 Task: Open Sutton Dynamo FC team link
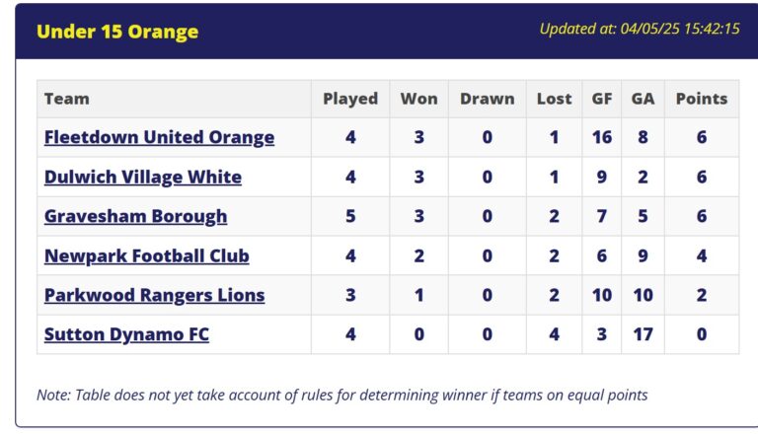tap(126, 334)
